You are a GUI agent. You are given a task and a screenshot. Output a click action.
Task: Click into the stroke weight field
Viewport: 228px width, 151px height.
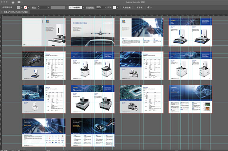click(x=43, y=7)
